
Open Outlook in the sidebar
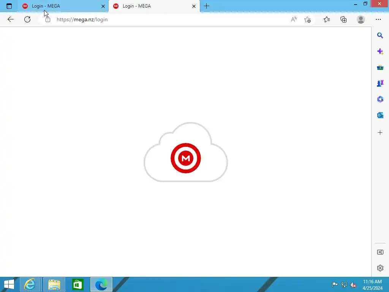click(380, 115)
